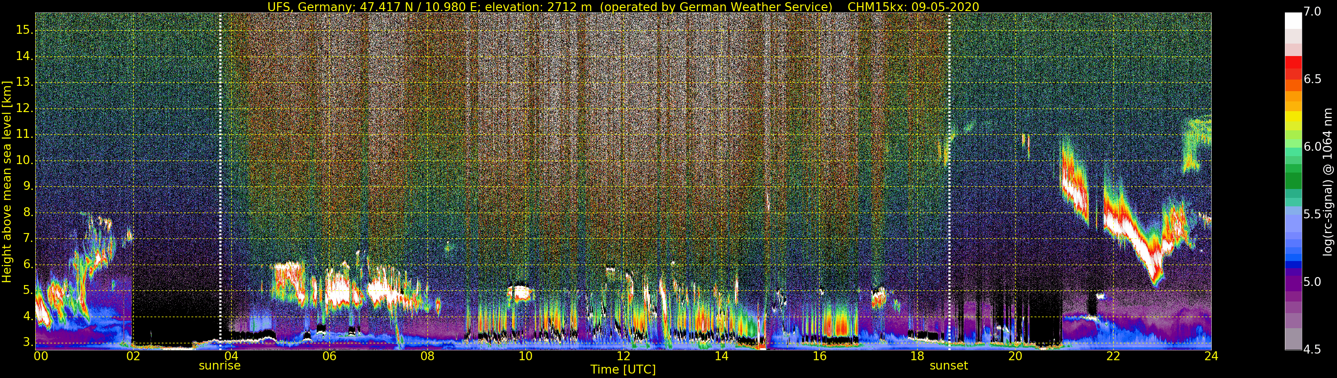Click the height tick label '12.'
1337x378 pixels.
pos(25,108)
